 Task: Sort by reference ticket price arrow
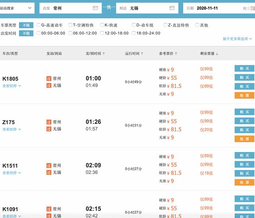[176, 54]
